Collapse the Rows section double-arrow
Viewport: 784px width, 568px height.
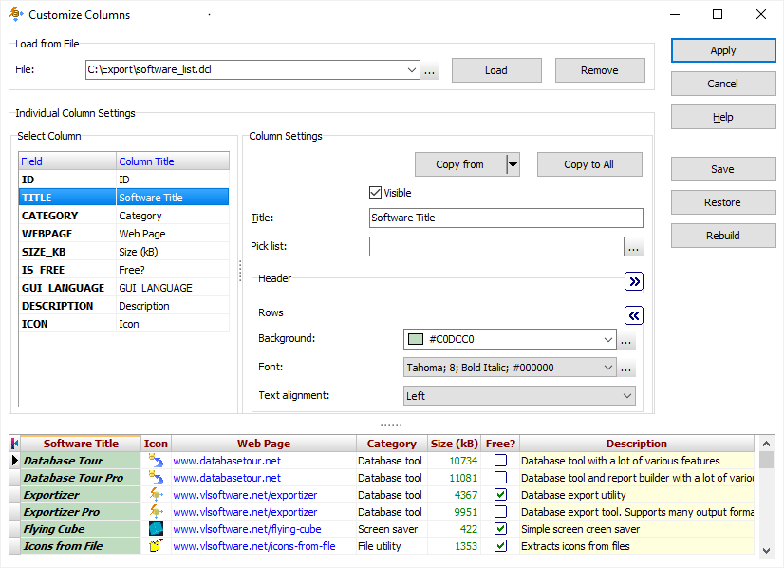[x=634, y=315]
